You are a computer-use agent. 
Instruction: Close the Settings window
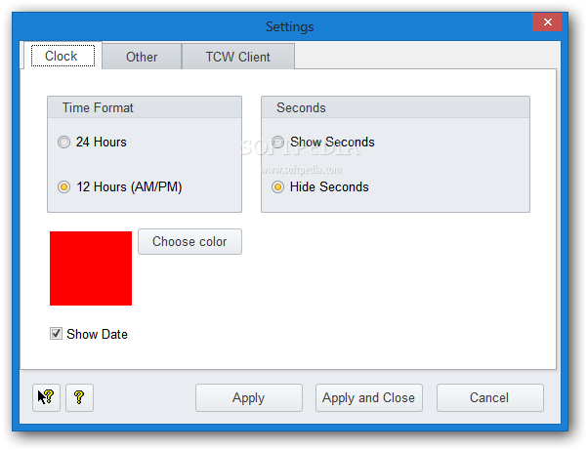[547, 22]
